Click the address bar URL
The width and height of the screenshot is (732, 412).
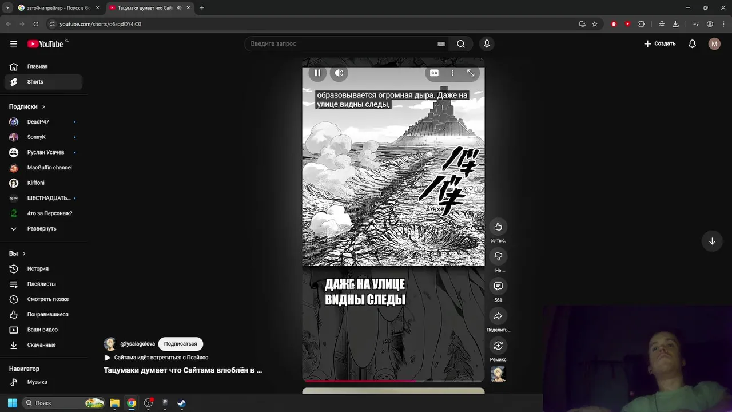coord(100,24)
